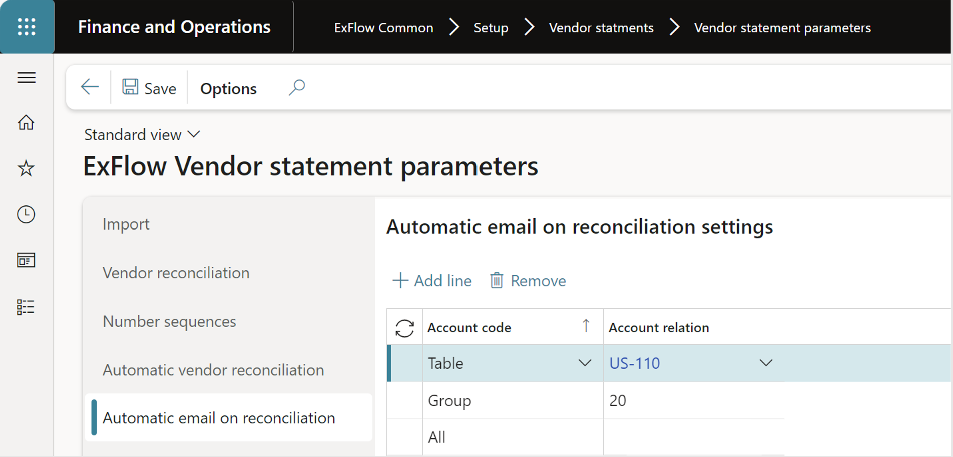Open the Table account code dropdown

(x=585, y=363)
